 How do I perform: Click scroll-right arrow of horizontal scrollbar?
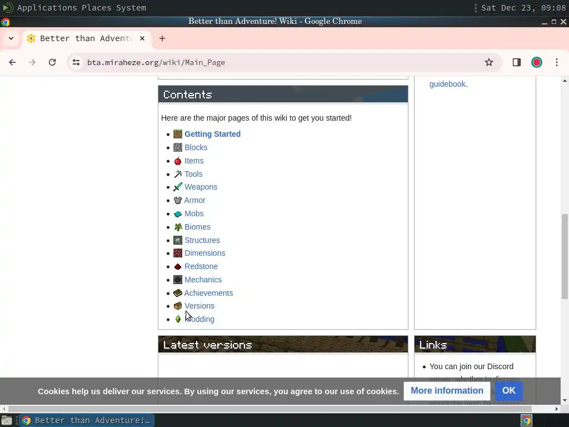557,409
